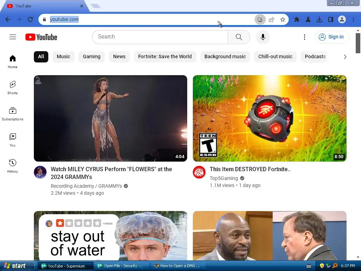361x271 pixels.
Task: Click the YouTube browser tab
Action: point(44,6)
